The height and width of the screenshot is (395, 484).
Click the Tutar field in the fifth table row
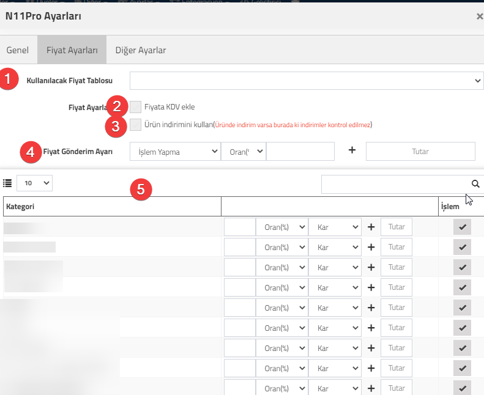[x=397, y=308]
